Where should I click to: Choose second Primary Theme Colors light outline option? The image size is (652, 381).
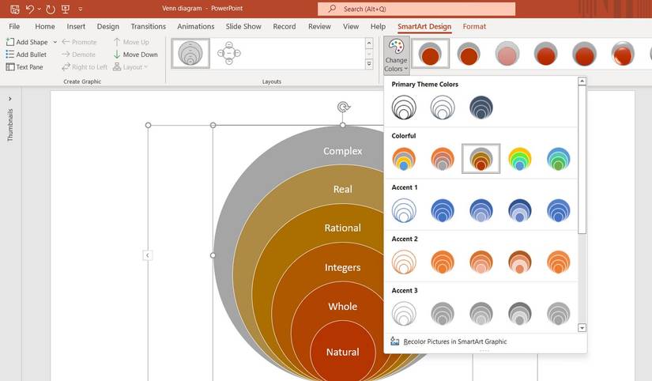pos(443,107)
